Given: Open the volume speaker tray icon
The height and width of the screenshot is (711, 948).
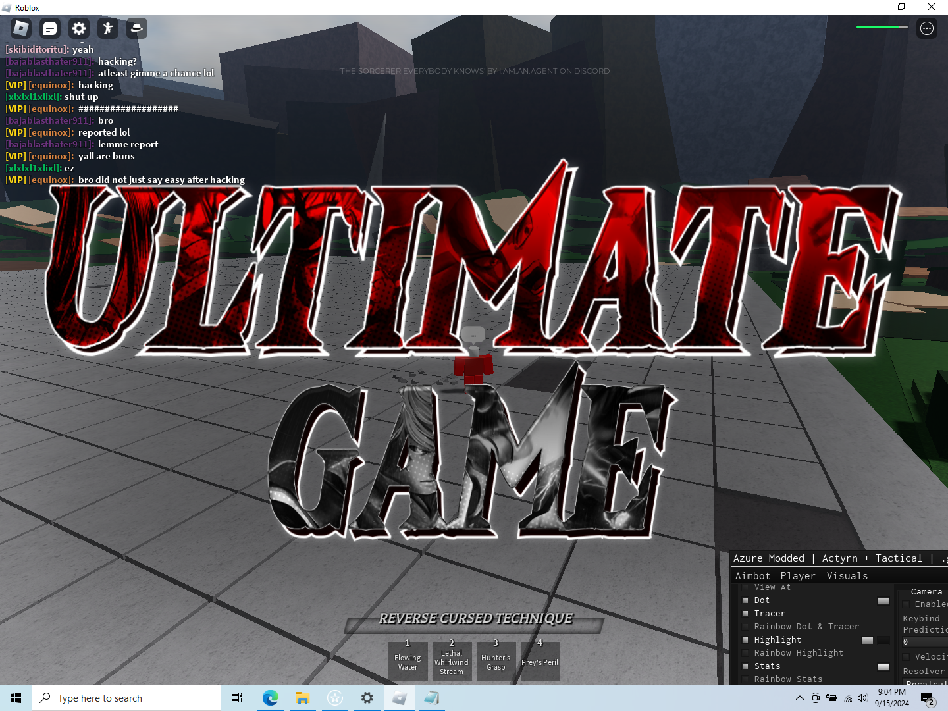Looking at the screenshot, I should 862,698.
